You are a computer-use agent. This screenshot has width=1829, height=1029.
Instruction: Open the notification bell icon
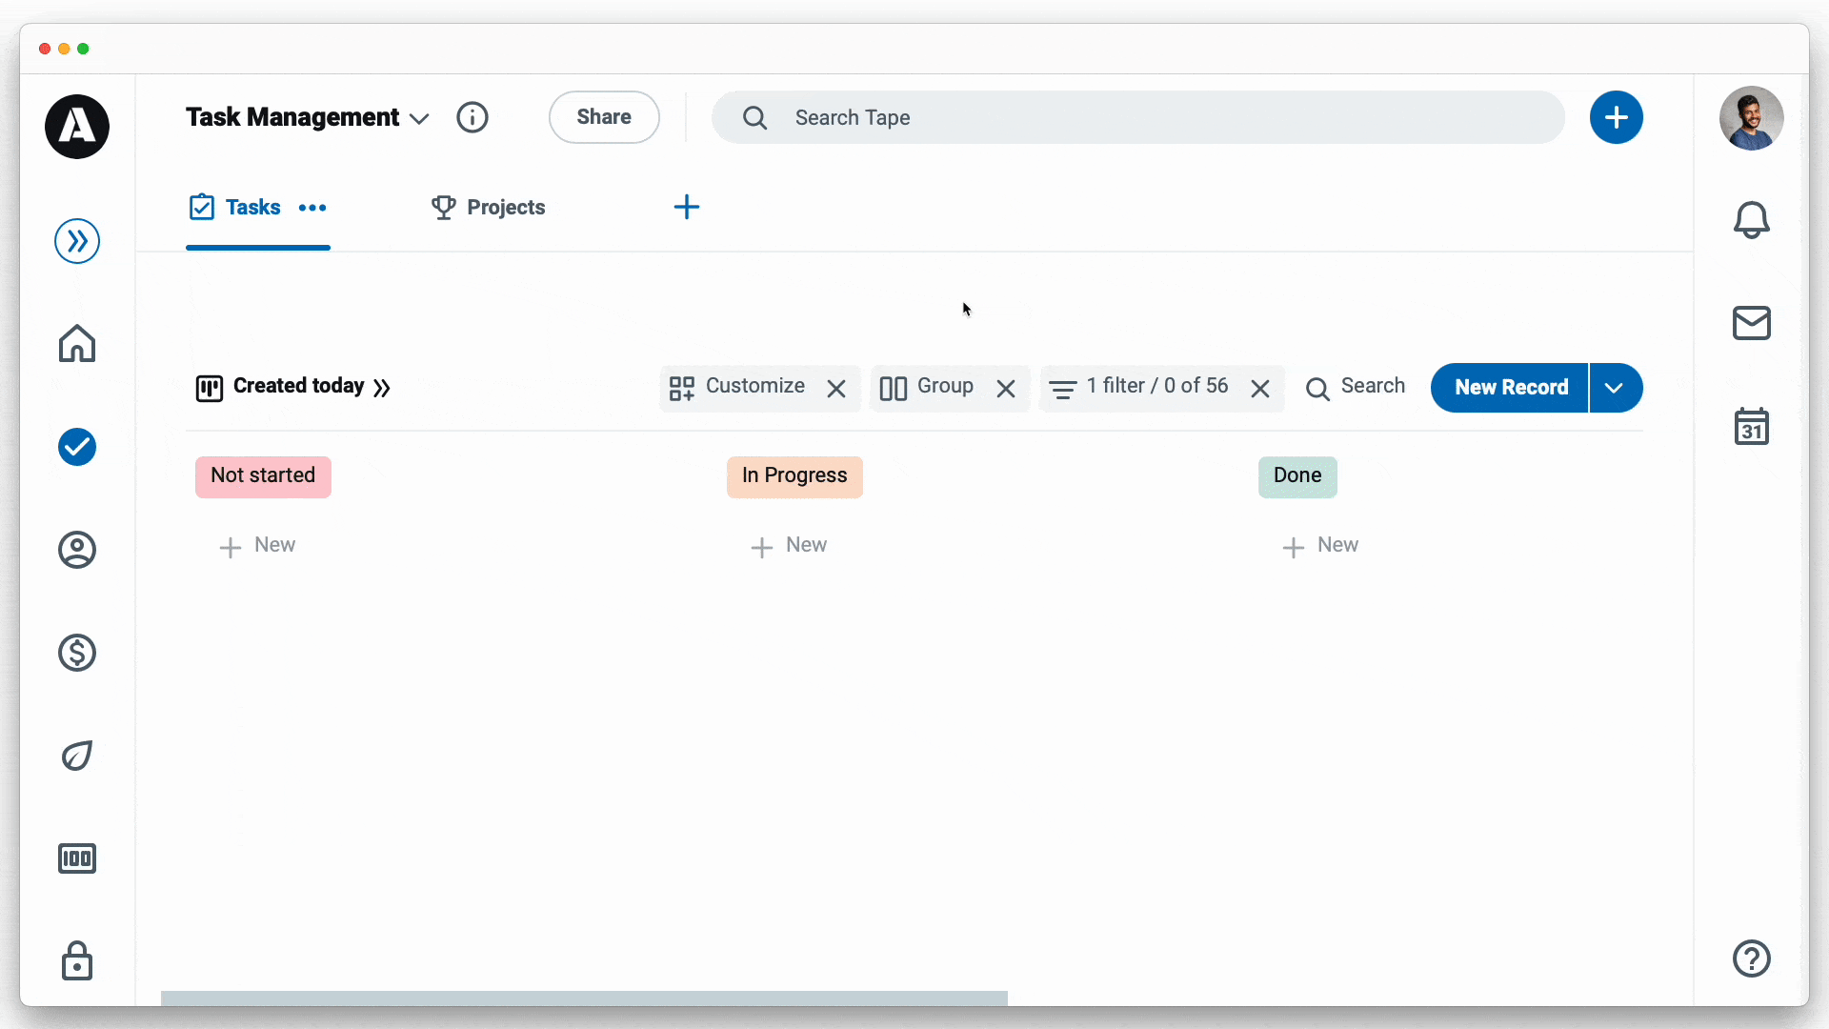tap(1753, 220)
